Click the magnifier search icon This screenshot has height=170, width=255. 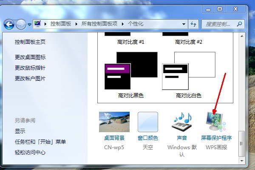click(x=239, y=24)
